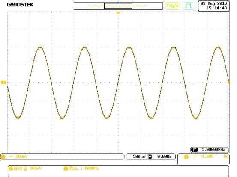Click the 频率 1.000MHz measurement

84,168
